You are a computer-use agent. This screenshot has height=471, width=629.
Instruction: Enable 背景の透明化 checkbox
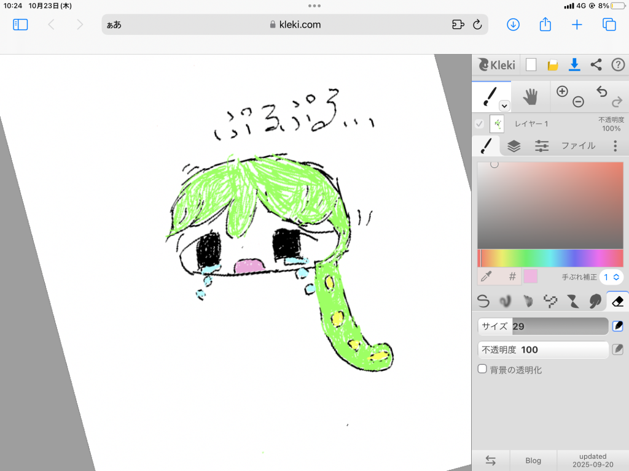click(483, 369)
